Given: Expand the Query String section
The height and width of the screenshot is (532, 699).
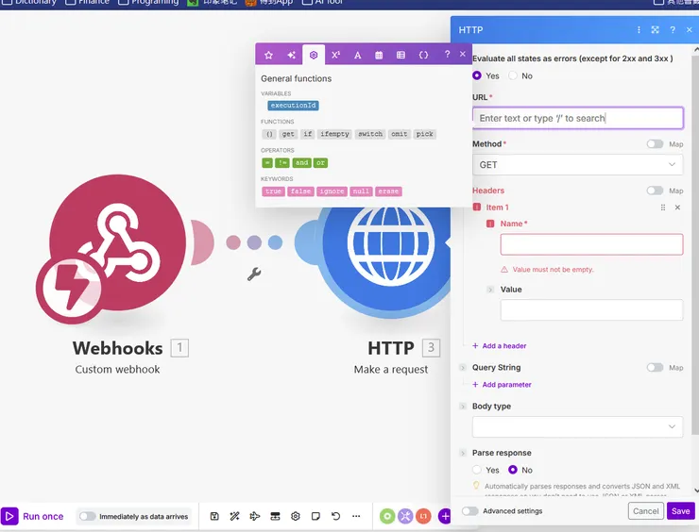Looking at the screenshot, I should point(463,368).
